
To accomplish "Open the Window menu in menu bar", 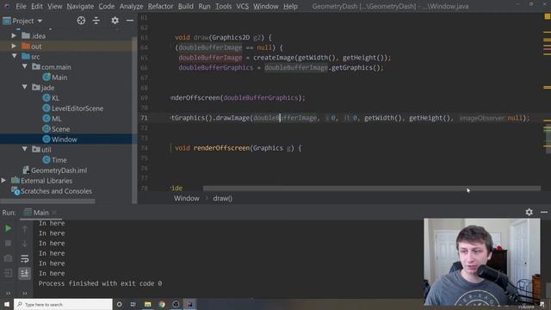I will click(x=266, y=6).
